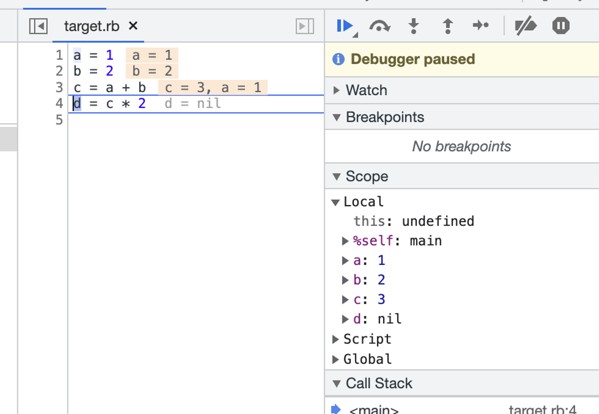The width and height of the screenshot is (599, 414).
Task: Hide the debugger sidebar pane
Action: coord(304,26)
